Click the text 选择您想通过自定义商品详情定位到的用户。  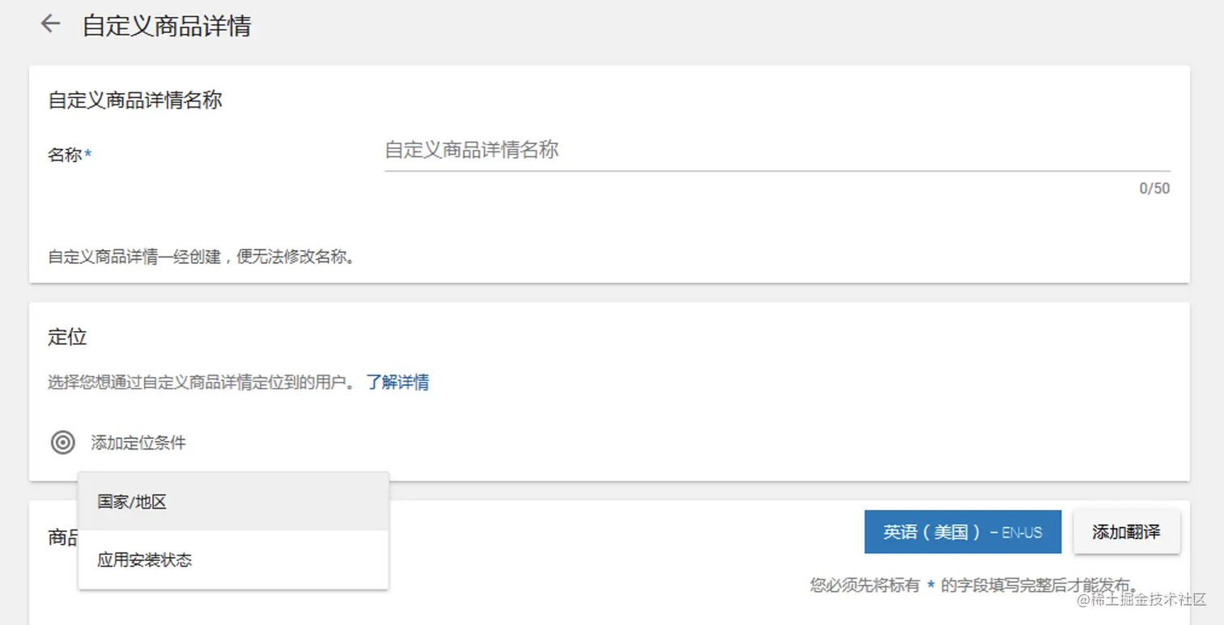[x=202, y=383]
